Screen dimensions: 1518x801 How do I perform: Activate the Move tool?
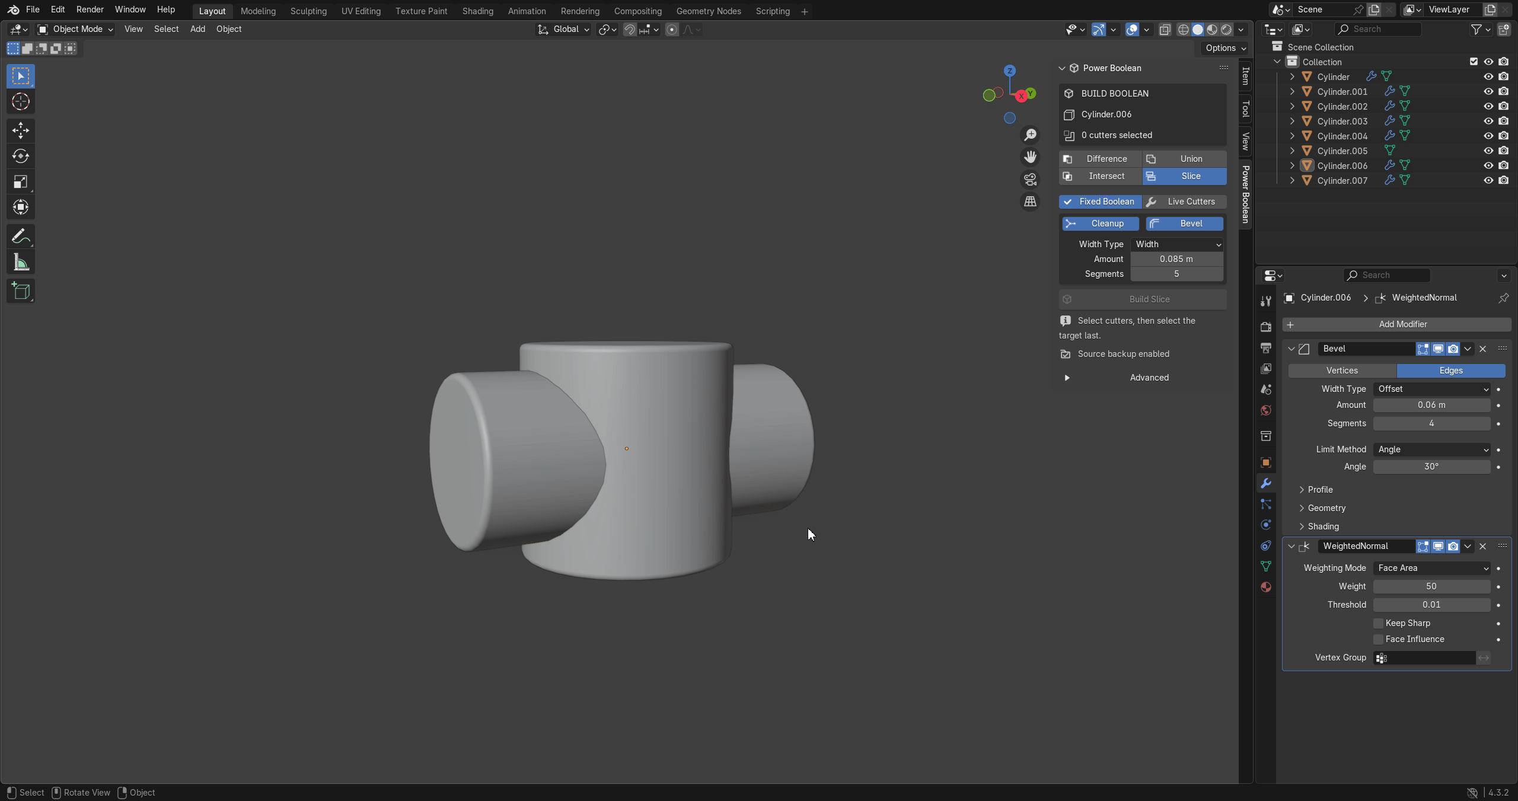point(21,130)
